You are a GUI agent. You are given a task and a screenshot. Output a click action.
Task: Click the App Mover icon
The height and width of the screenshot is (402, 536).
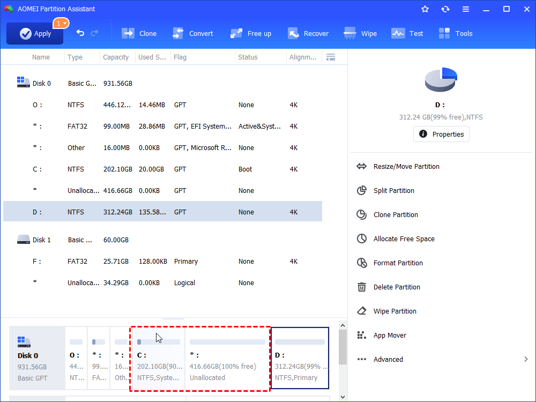pos(361,335)
